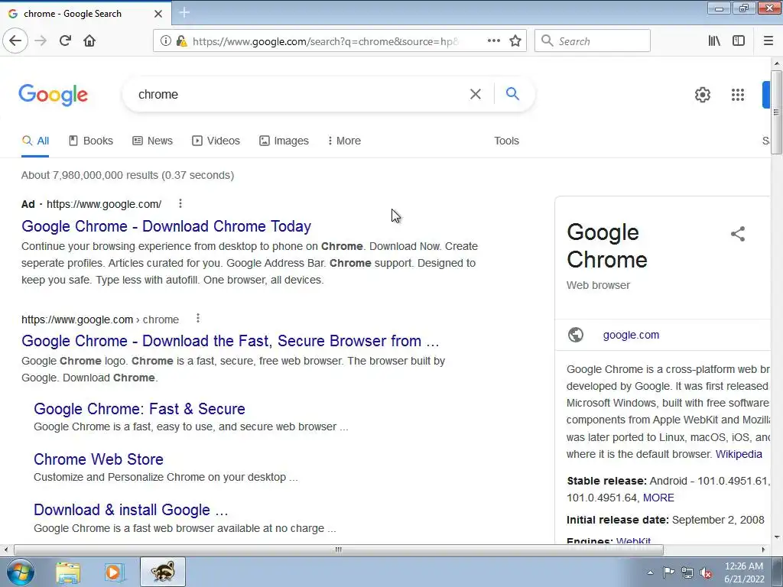
Task: Open the network tray icon
Action: coord(687,572)
